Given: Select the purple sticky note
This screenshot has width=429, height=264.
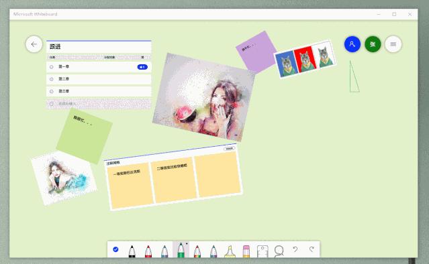Looking at the screenshot, I should 256,52.
